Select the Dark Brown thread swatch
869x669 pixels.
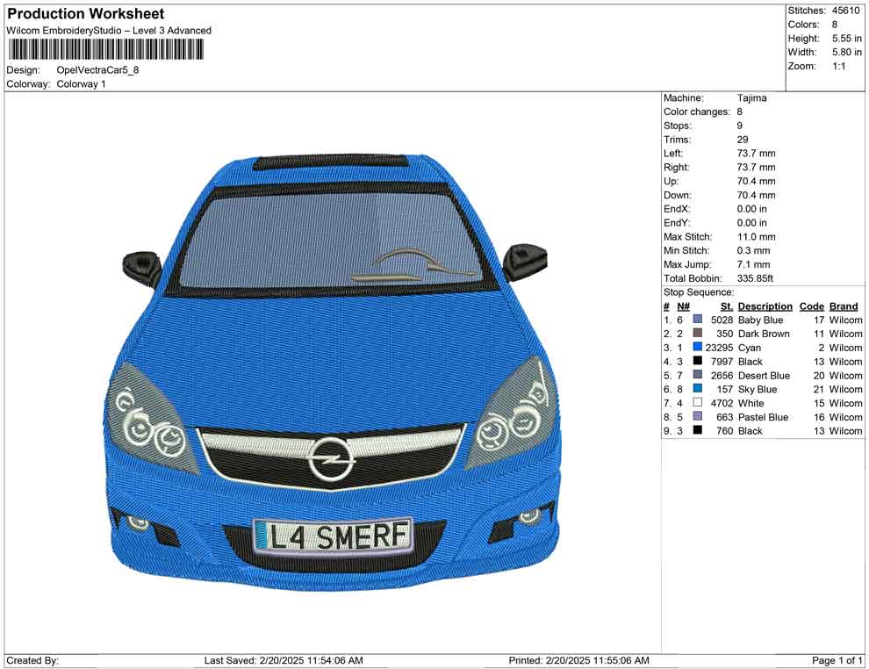pyautogui.click(x=698, y=334)
